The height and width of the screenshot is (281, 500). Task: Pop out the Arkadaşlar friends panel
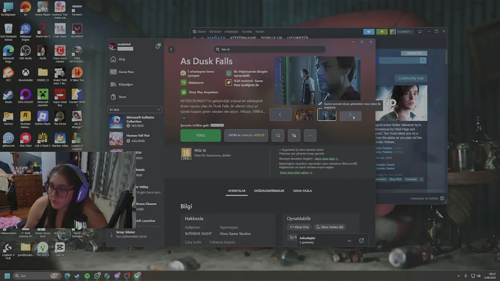point(361,240)
